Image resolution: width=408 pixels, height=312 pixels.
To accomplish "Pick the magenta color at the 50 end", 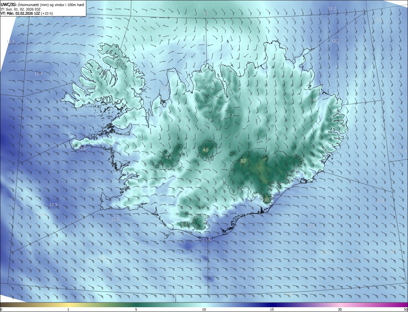I will click(406, 305).
